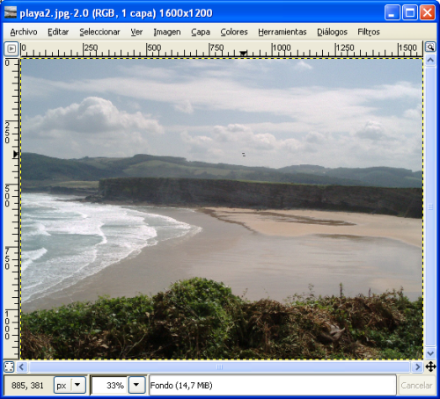Open the Herramientas menu
This screenshot has height=399, width=440.
pyautogui.click(x=282, y=32)
